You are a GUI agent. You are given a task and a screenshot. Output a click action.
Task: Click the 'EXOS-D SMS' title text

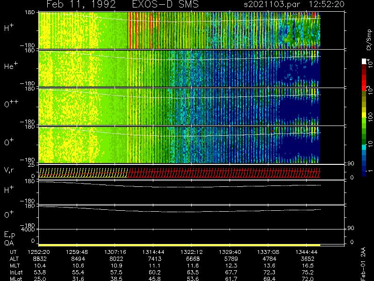pos(165,4)
